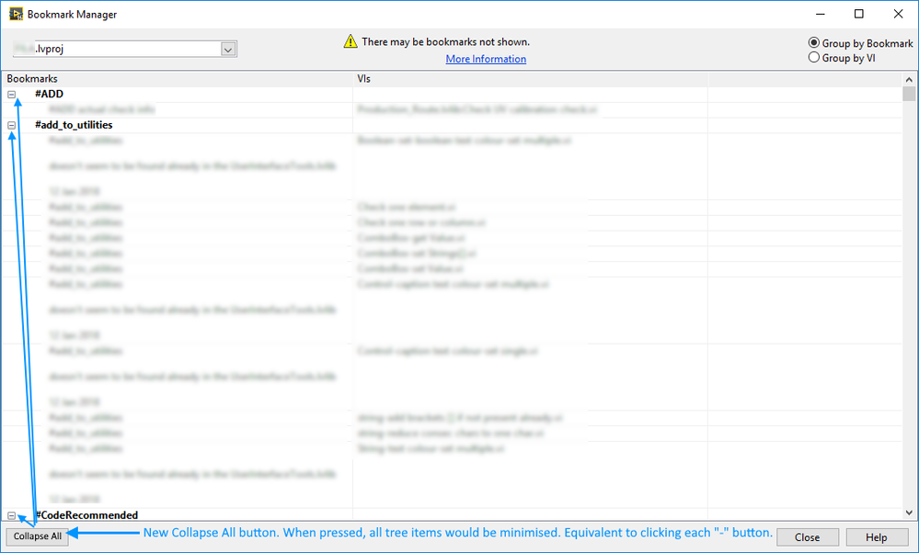Select the #add_to_utilities tree item
919x553 pixels.
pos(74,125)
